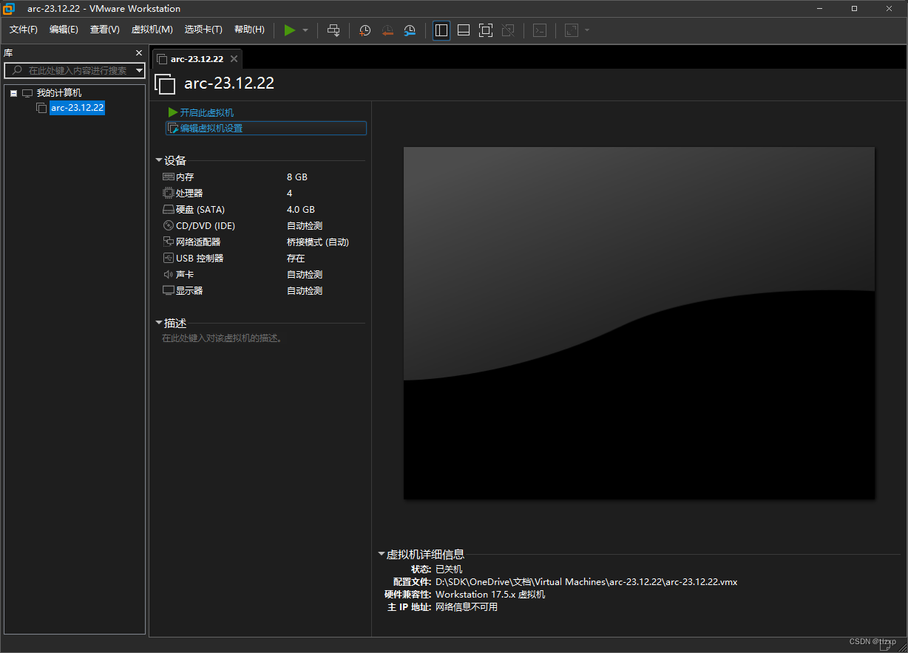
Task: Enter full screen mode icon
Action: (x=486, y=30)
